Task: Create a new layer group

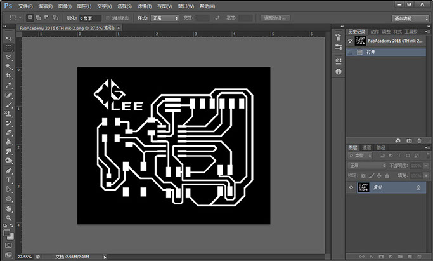Action: click(400, 257)
